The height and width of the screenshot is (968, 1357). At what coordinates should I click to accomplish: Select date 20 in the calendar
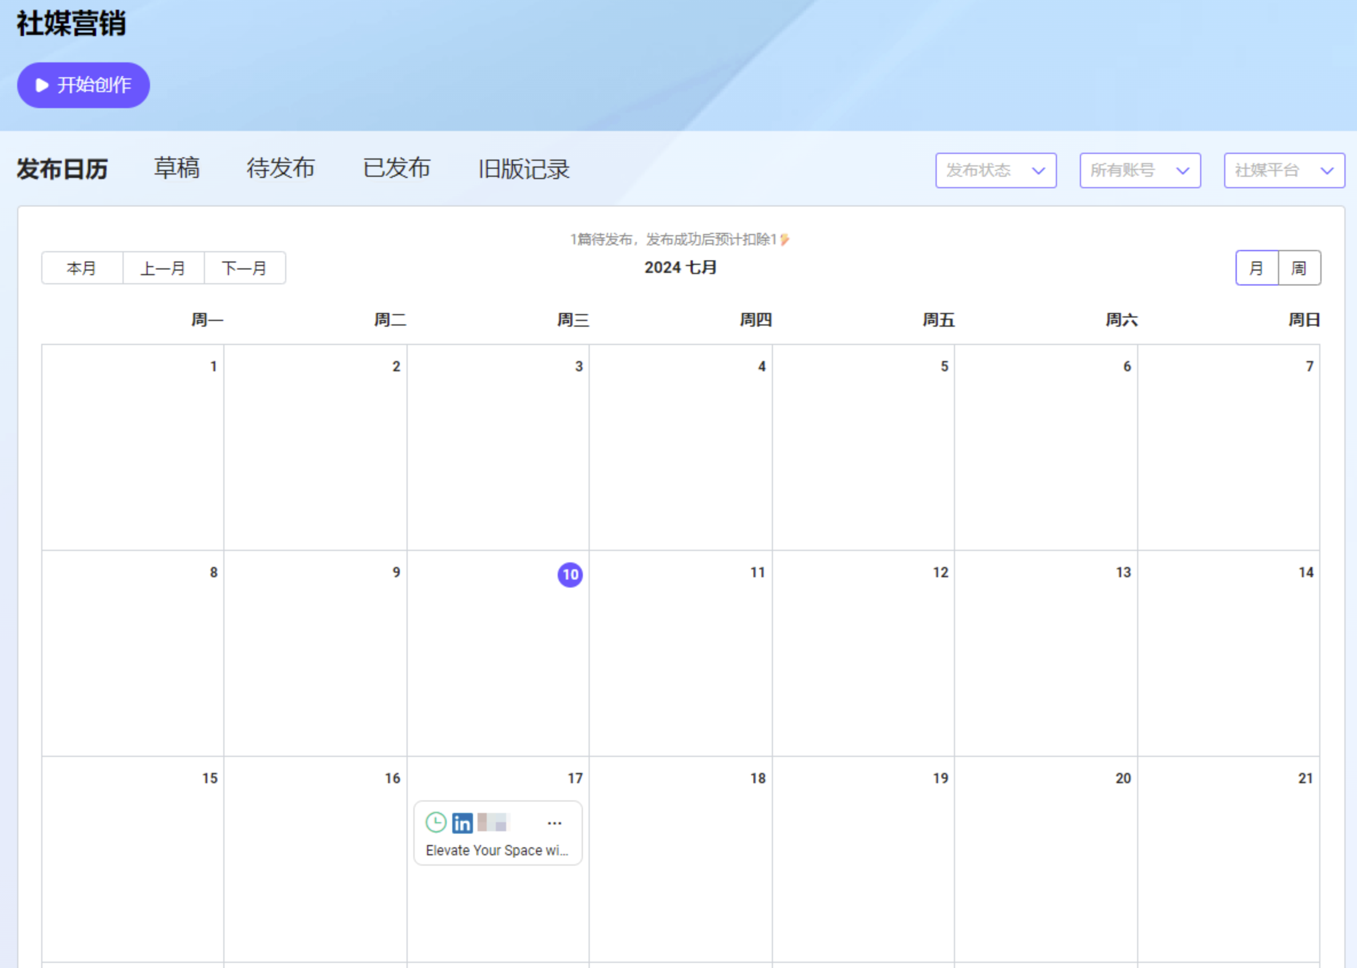coord(1123,779)
